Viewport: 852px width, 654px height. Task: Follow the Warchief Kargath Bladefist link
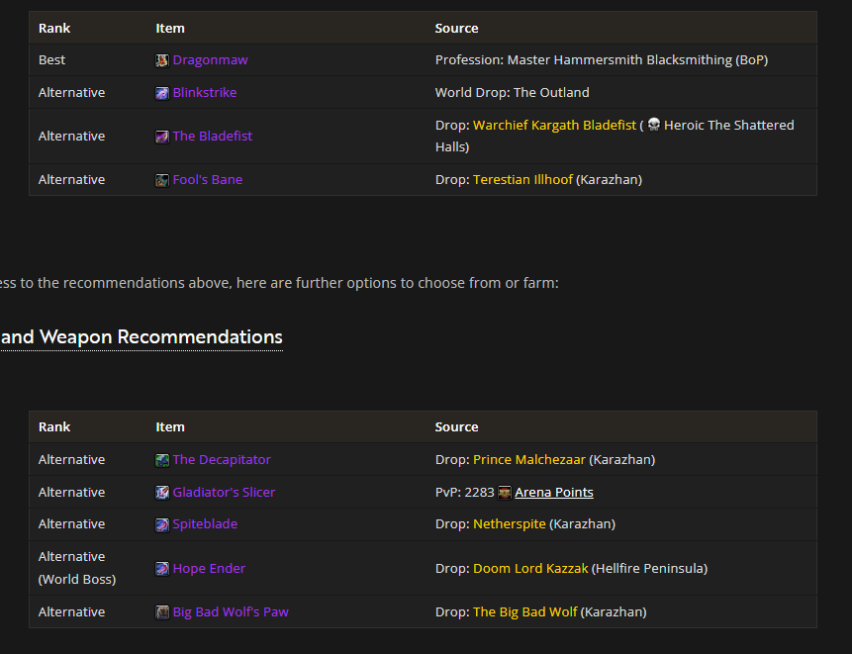(x=554, y=126)
